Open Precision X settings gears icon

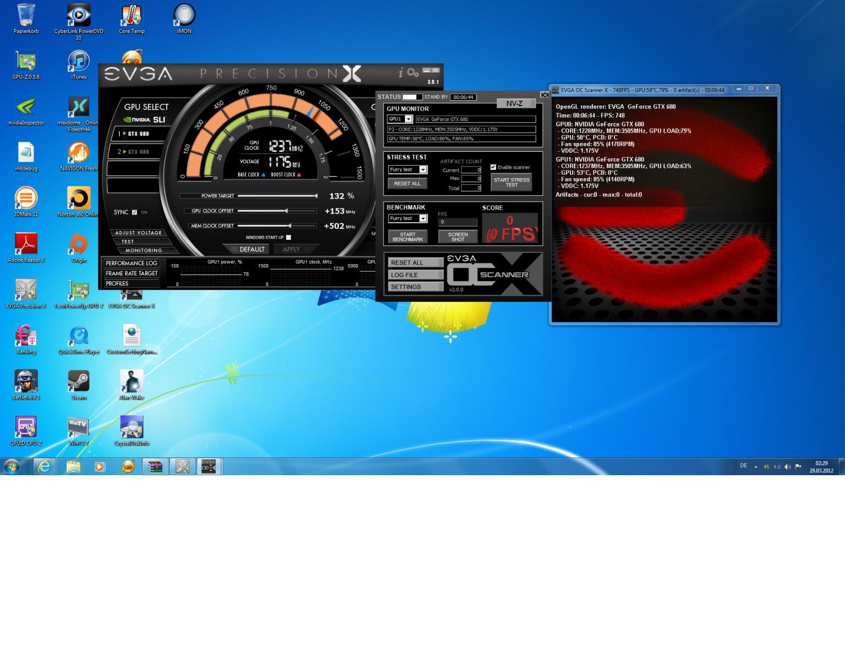point(413,73)
